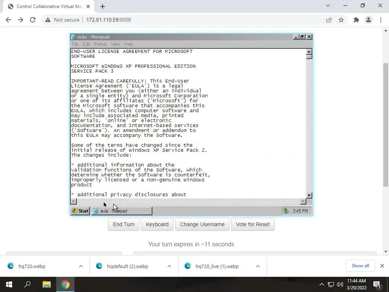The width and height of the screenshot is (389, 292).
Task: Click the page scrollbar up arrow
Action: (x=386, y=30)
